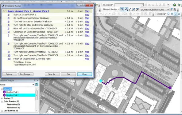
Task: Open the Route: Graphic Pick 1 - Graphic Pick 2 link
Action: coord(28,11)
